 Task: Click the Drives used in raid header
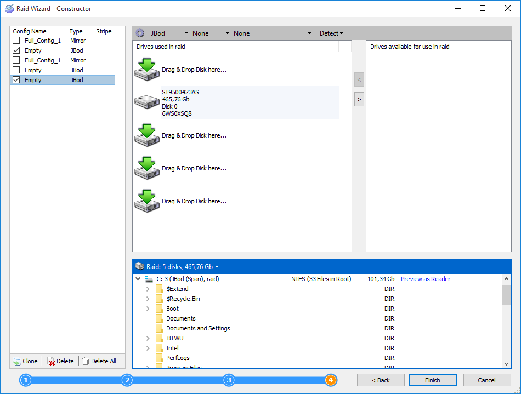click(236, 47)
